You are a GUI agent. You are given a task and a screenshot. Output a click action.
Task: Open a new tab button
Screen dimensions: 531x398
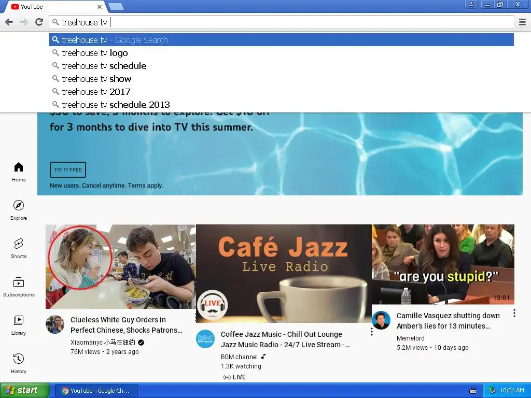click(116, 7)
